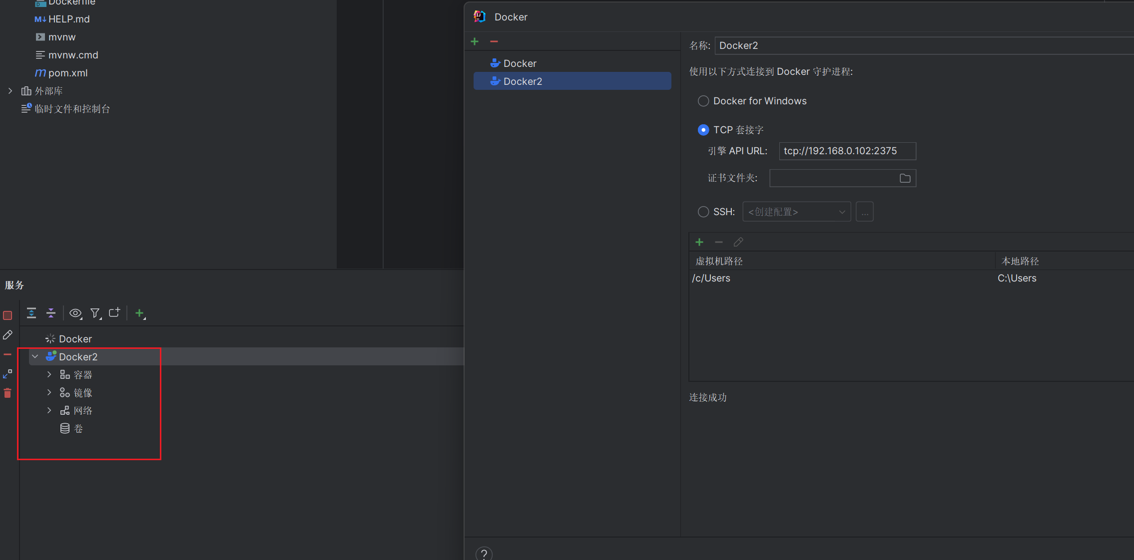This screenshot has width=1134, height=560.
Task: Expand the 容器 containers node
Action: pyautogui.click(x=49, y=374)
